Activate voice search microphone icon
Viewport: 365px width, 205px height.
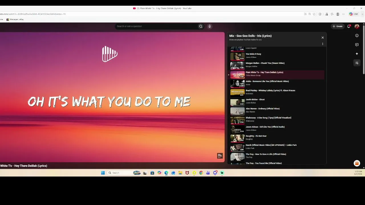tap(210, 26)
